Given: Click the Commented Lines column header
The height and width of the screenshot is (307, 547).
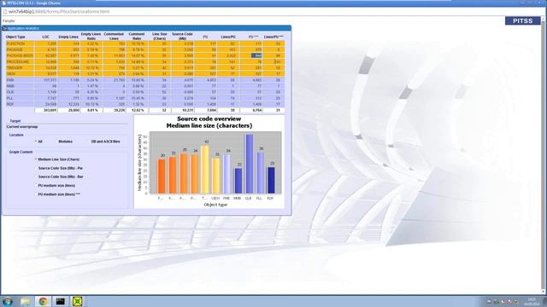Looking at the screenshot, I should click(114, 36).
